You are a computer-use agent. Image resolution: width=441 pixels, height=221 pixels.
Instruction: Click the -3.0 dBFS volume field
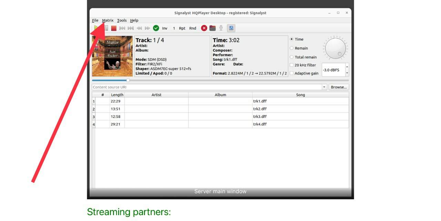(x=333, y=70)
